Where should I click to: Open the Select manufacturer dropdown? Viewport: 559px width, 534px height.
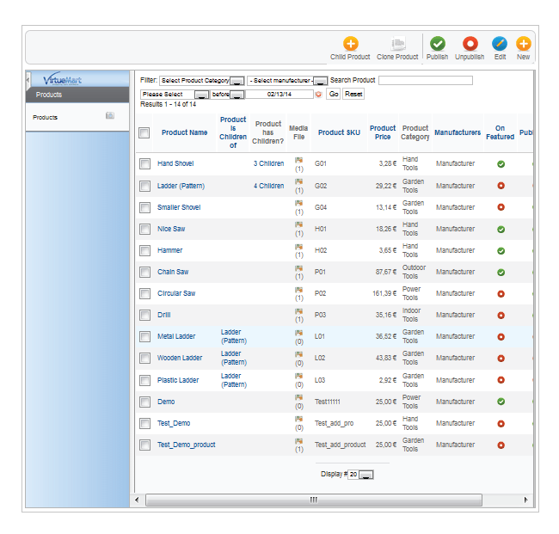pyautogui.click(x=320, y=81)
